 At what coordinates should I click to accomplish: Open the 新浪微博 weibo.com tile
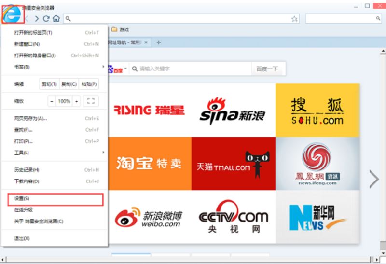(x=150, y=217)
